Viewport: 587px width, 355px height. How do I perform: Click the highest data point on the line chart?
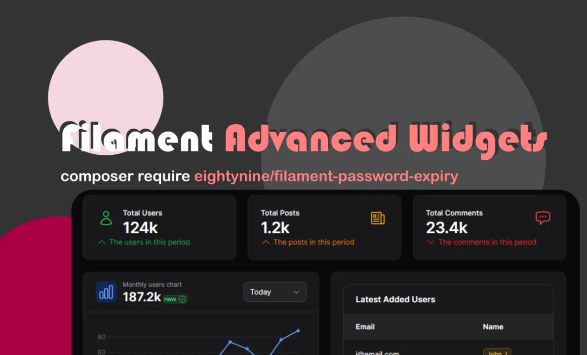pyautogui.click(x=297, y=331)
